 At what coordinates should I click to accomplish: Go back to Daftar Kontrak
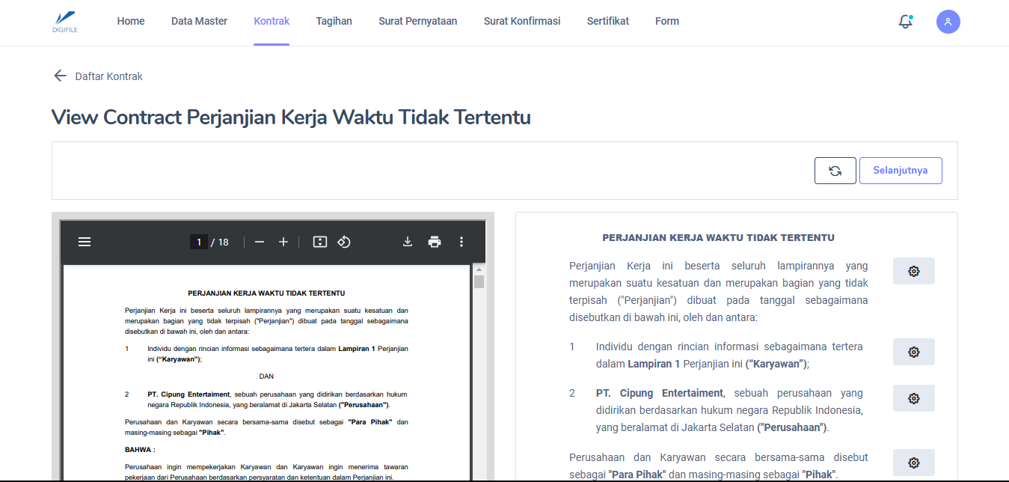[98, 76]
